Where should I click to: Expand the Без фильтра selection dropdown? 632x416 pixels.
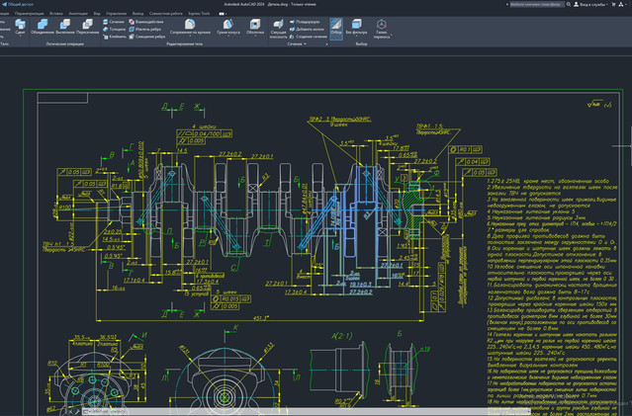(x=356, y=28)
